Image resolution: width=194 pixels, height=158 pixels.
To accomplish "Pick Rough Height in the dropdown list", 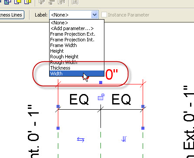I will point(77,57).
